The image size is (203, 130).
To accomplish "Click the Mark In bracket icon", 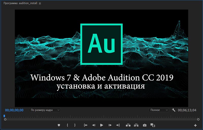I will pos(67,125).
